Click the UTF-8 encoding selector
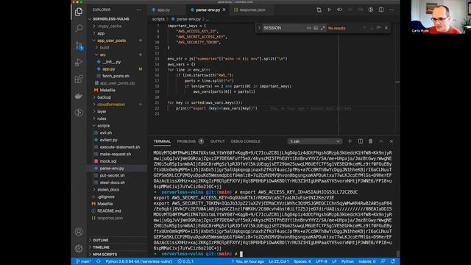The image size is (471, 265). click(x=321, y=261)
